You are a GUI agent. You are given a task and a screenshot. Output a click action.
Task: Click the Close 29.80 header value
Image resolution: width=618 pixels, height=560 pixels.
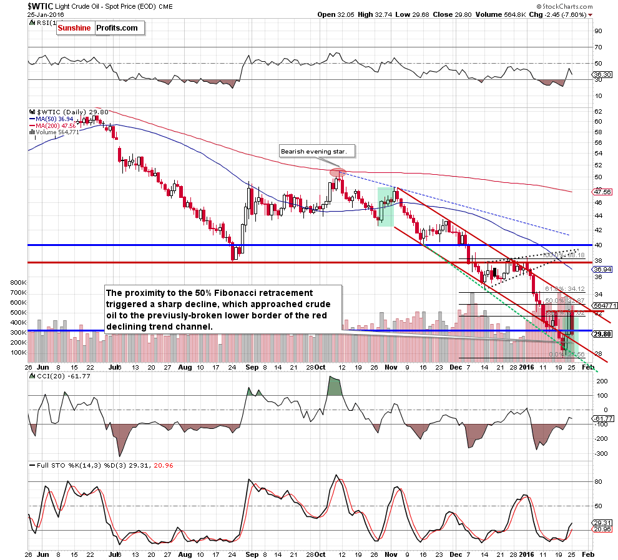coord(452,14)
